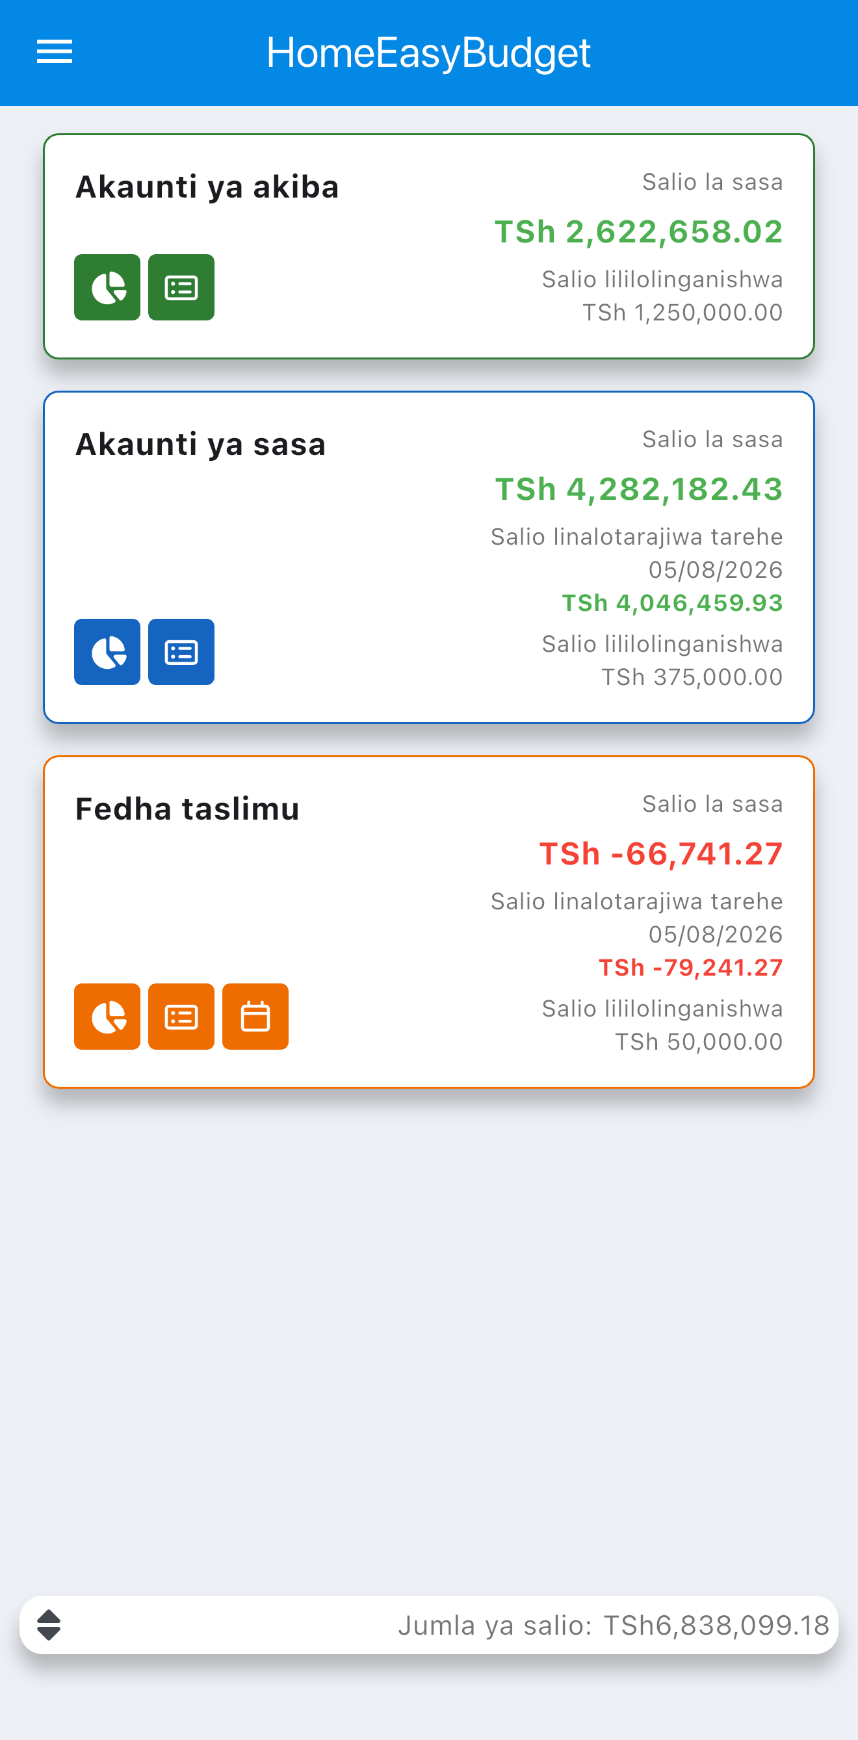Select the Fedha taslimu card title
858x1740 pixels.
[187, 809]
